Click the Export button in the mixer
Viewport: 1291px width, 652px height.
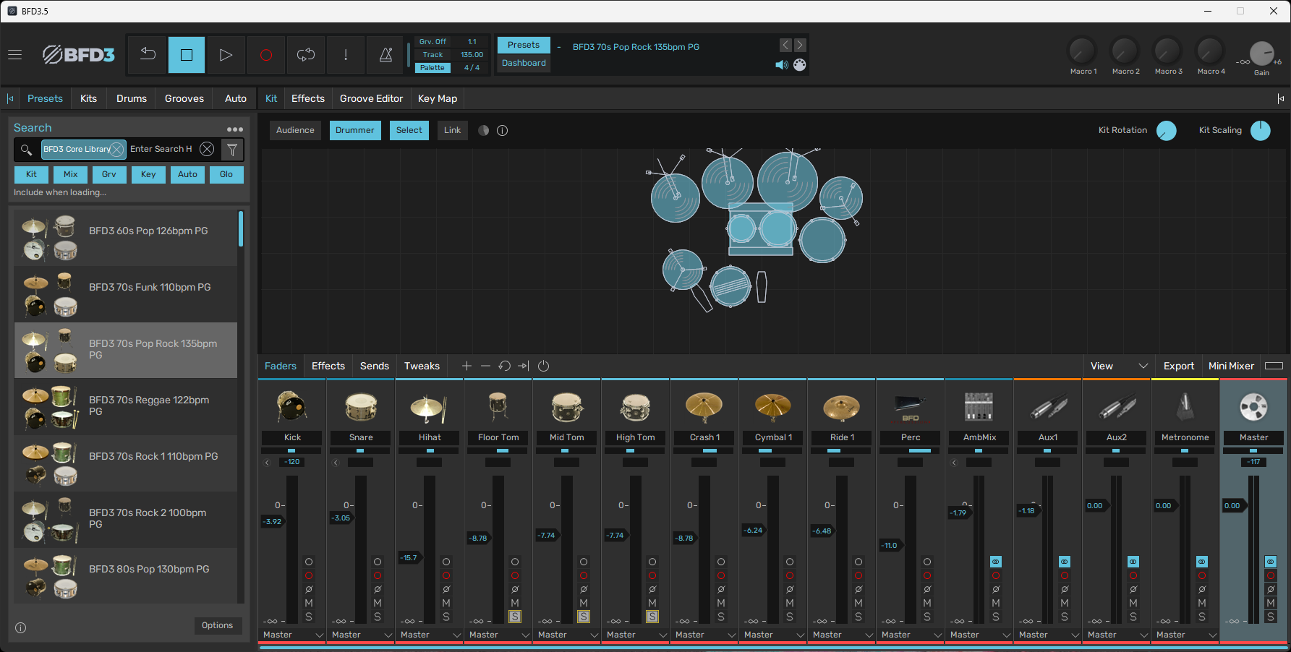click(1178, 366)
